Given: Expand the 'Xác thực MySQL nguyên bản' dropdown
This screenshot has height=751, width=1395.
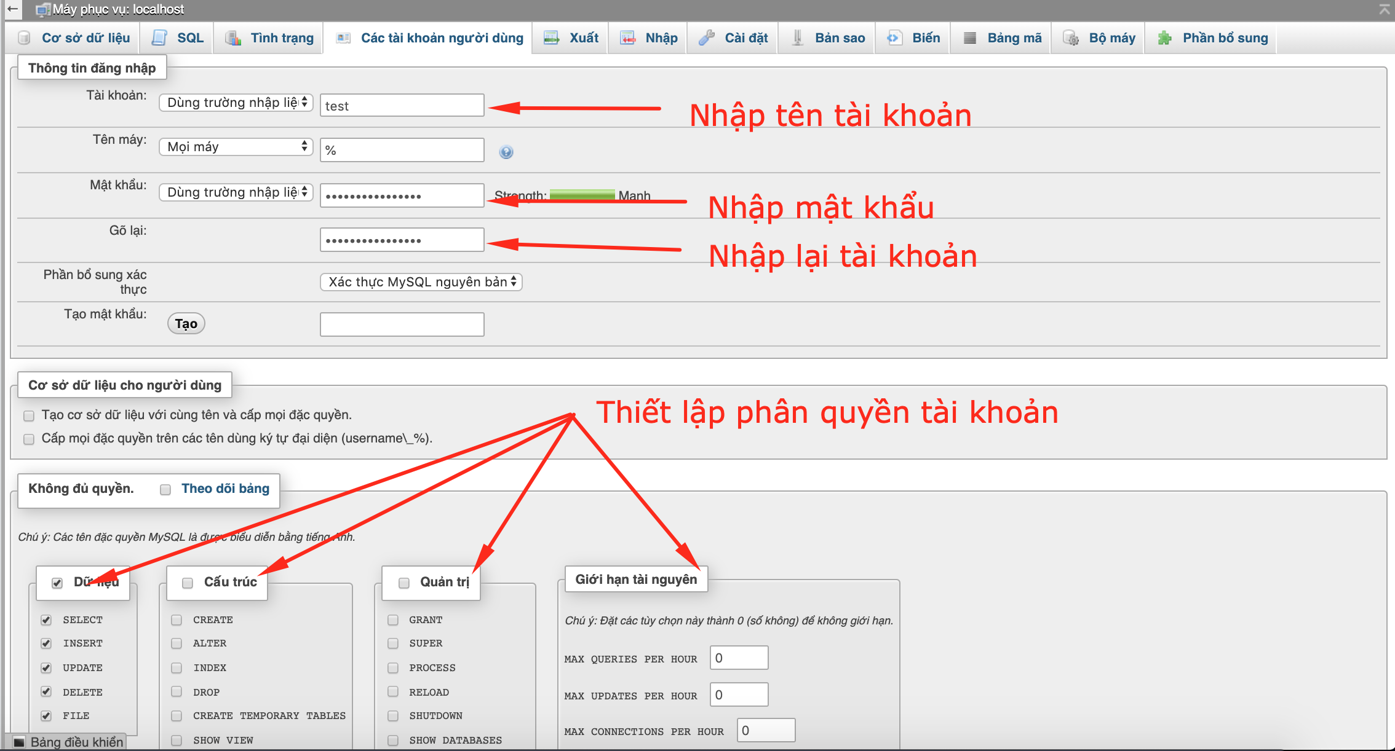Looking at the screenshot, I should [421, 282].
